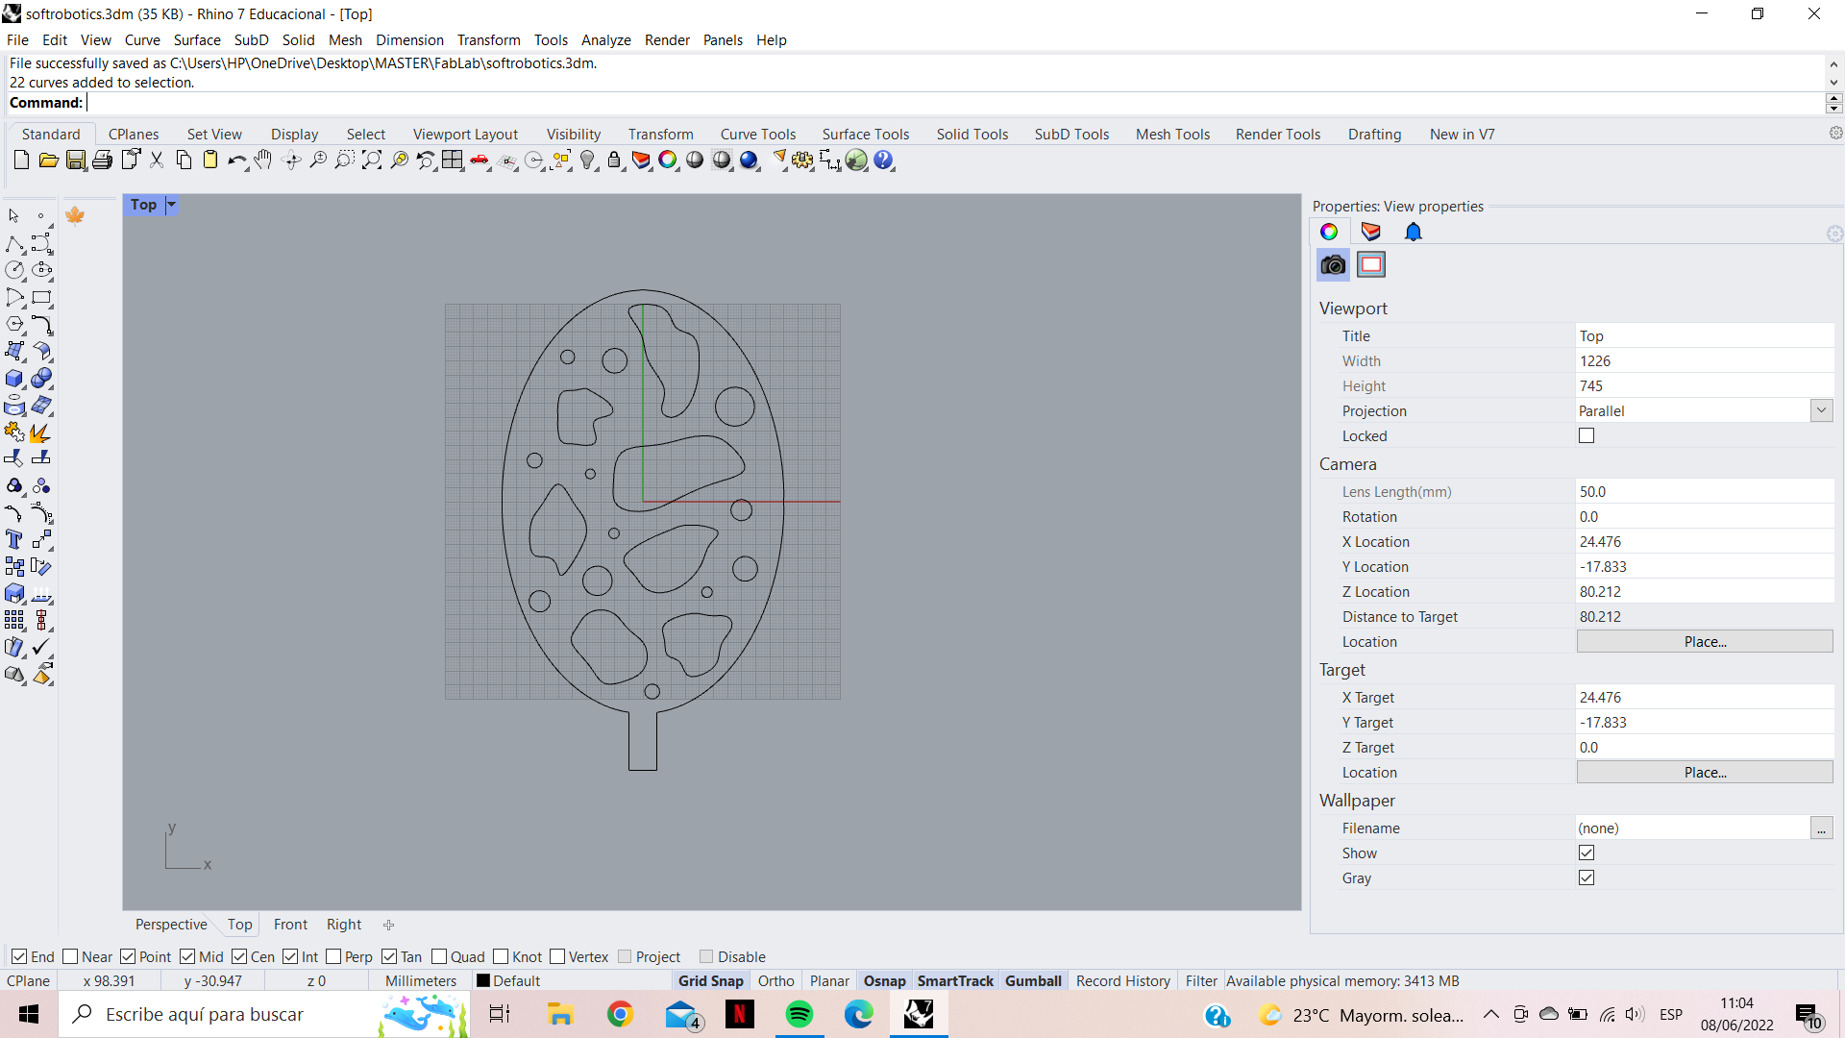The image size is (1845, 1038).
Task: Click the black Default layer color swatch
Action: [x=483, y=980]
